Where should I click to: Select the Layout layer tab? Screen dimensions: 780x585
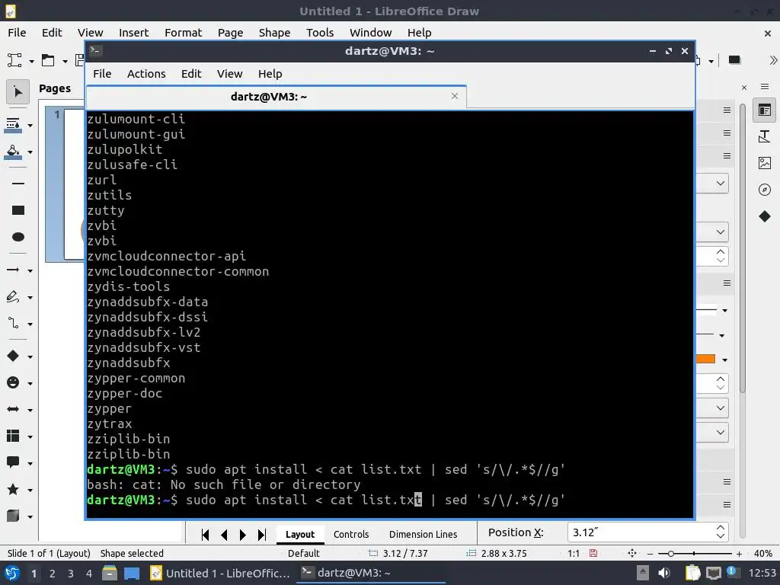300,534
